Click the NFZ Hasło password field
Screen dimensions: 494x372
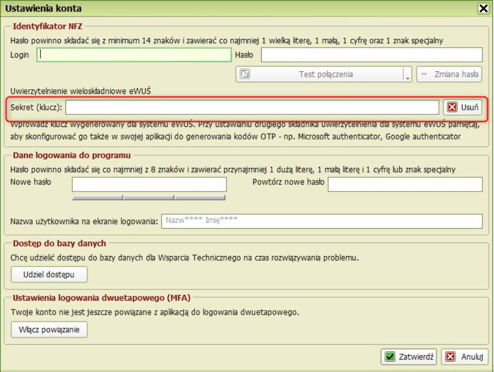tap(371, 55)
